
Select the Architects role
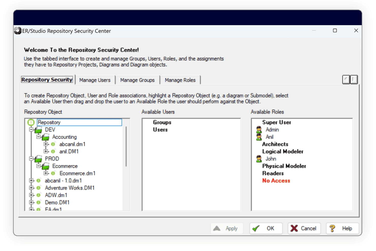[275, 144]
